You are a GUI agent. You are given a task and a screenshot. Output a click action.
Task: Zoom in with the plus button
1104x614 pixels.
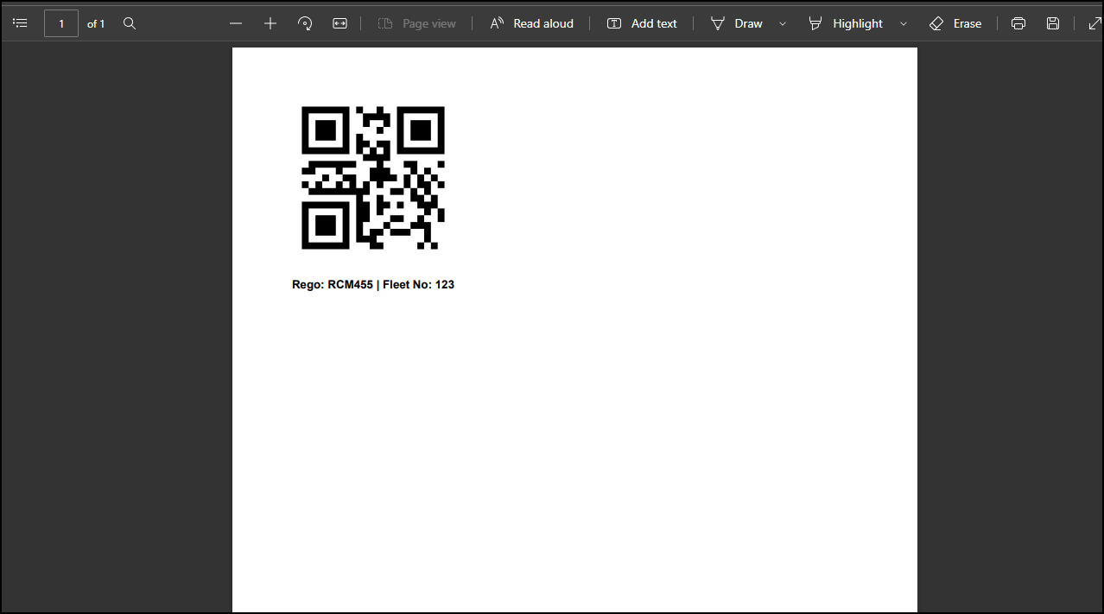[x=270, y=23]
